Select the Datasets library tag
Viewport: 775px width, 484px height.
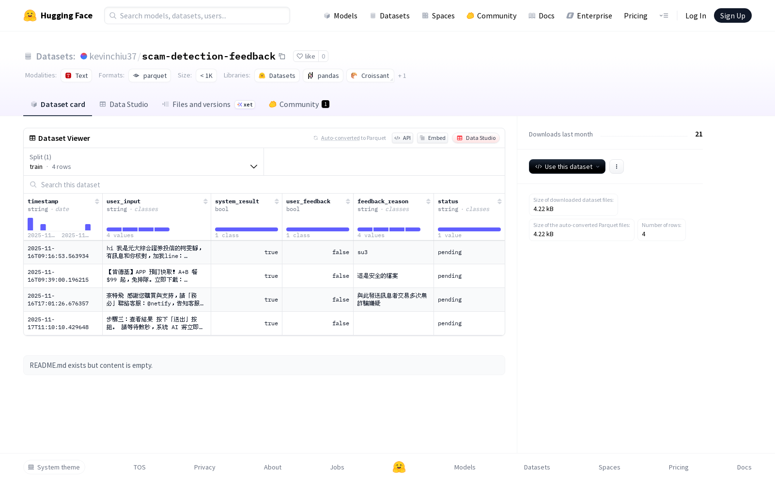277,76
